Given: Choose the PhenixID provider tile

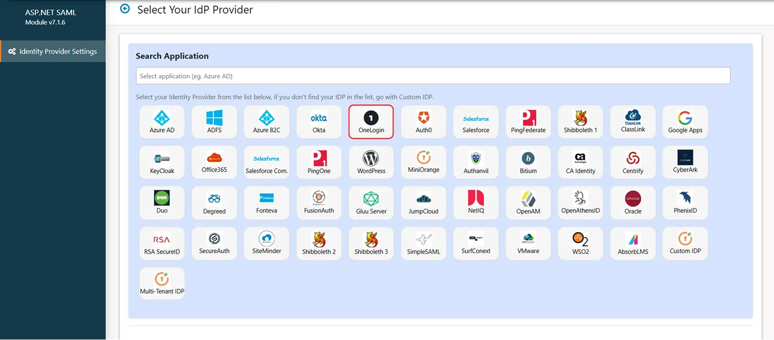Looking at the screenshot, I should click(685, 203).
